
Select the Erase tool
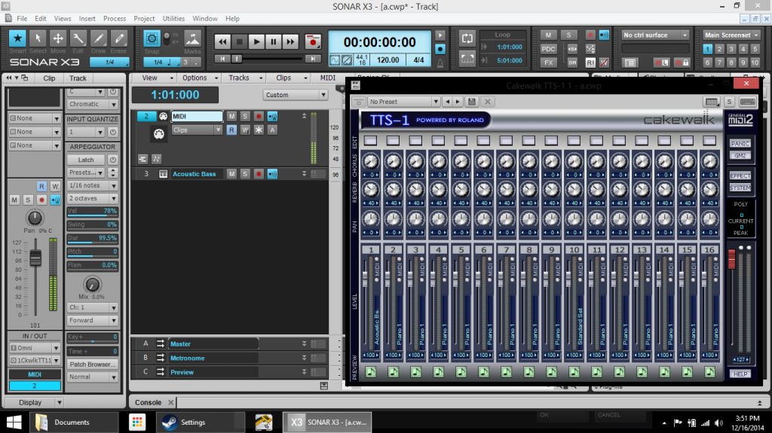point(119,39)
